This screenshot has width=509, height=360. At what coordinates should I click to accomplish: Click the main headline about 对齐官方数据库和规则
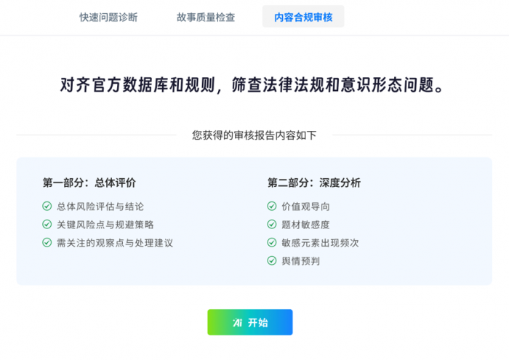click(252, 86)
